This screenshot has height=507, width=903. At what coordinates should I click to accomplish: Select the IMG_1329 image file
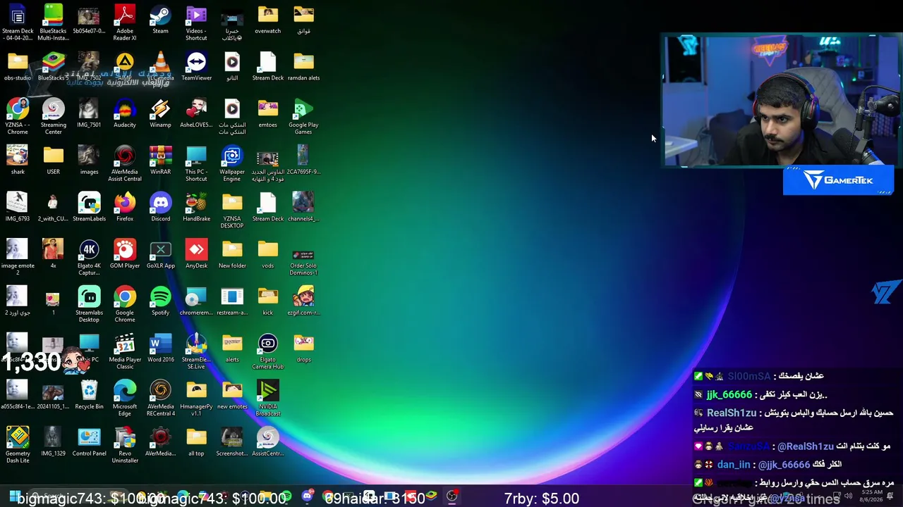pyautogui.click(x=53, y=442)
